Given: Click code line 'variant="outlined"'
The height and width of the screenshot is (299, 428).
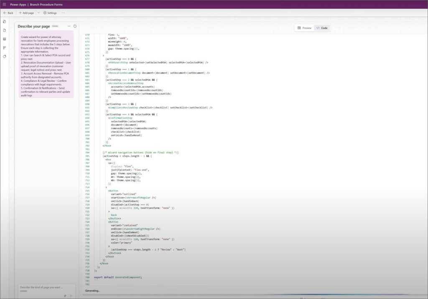Looking at the screenshot, I should pyautogui.click(x=124, y=194).
